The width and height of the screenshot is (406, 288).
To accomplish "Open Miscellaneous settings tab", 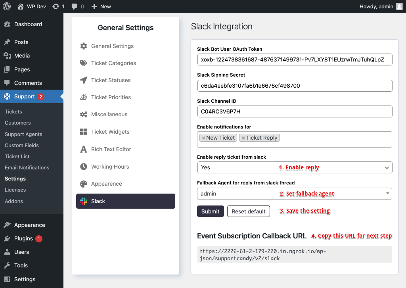I will tap(126, 115).
